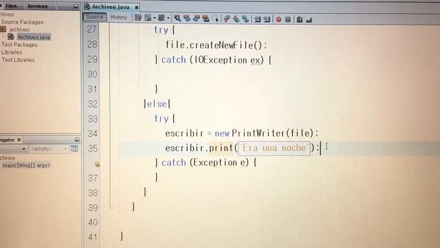Click "catch (Exception e) {" text
This screenshot has width=440, height=248.
pos(209,163)
